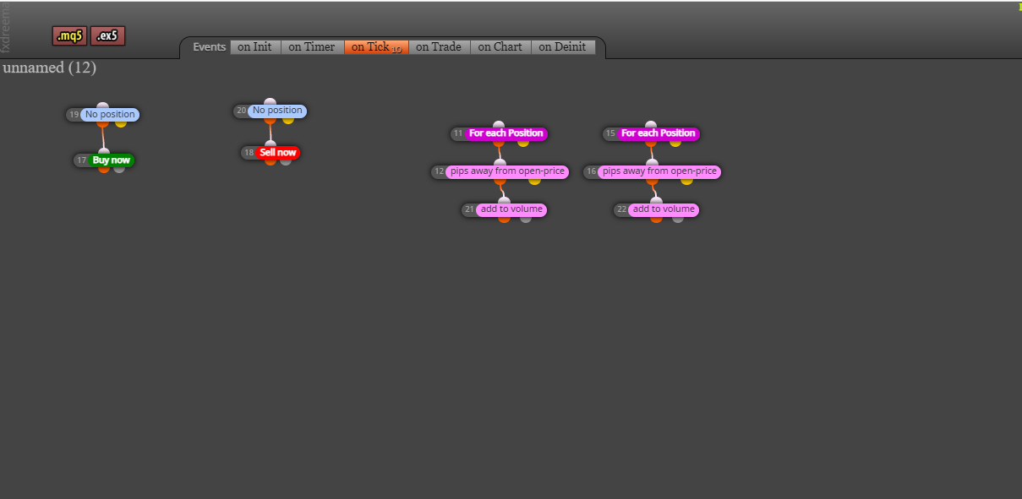Click yellow output connector of block 19
This screenshot has width=1022, height=499.
pos(121,123)
